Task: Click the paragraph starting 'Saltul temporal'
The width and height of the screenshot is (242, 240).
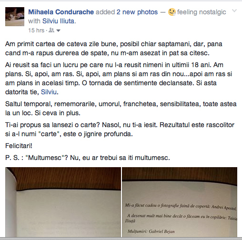Action: [121, 109]
